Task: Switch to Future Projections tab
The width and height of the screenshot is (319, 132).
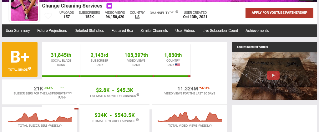Action: click(x=52, y=31)
